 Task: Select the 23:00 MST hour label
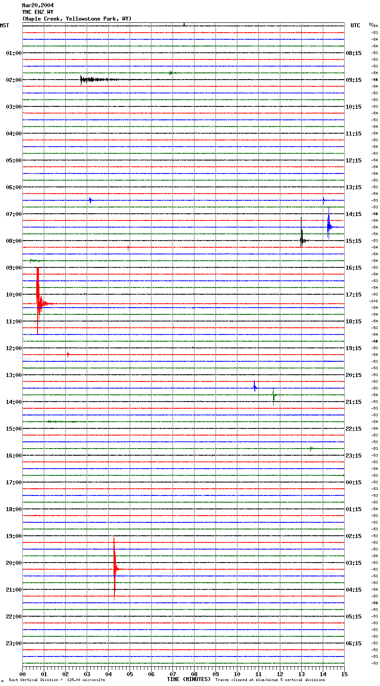(14, 644)
